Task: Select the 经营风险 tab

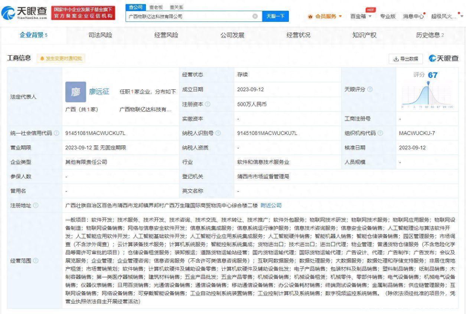Action: tap(166, 35)
